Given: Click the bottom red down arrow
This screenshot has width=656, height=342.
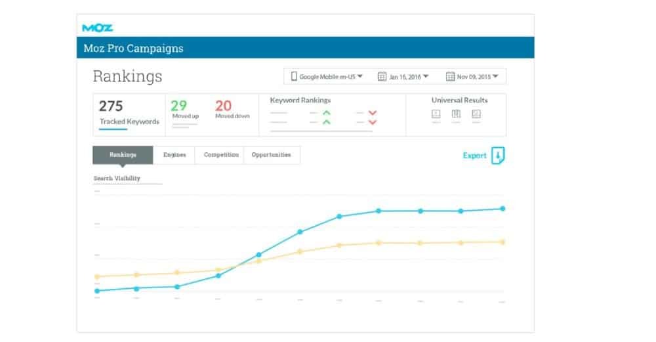Looking at the screenshot, I should (x=373, y=122).
